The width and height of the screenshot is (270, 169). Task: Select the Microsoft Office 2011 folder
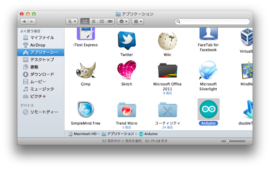tap(167, 71)
